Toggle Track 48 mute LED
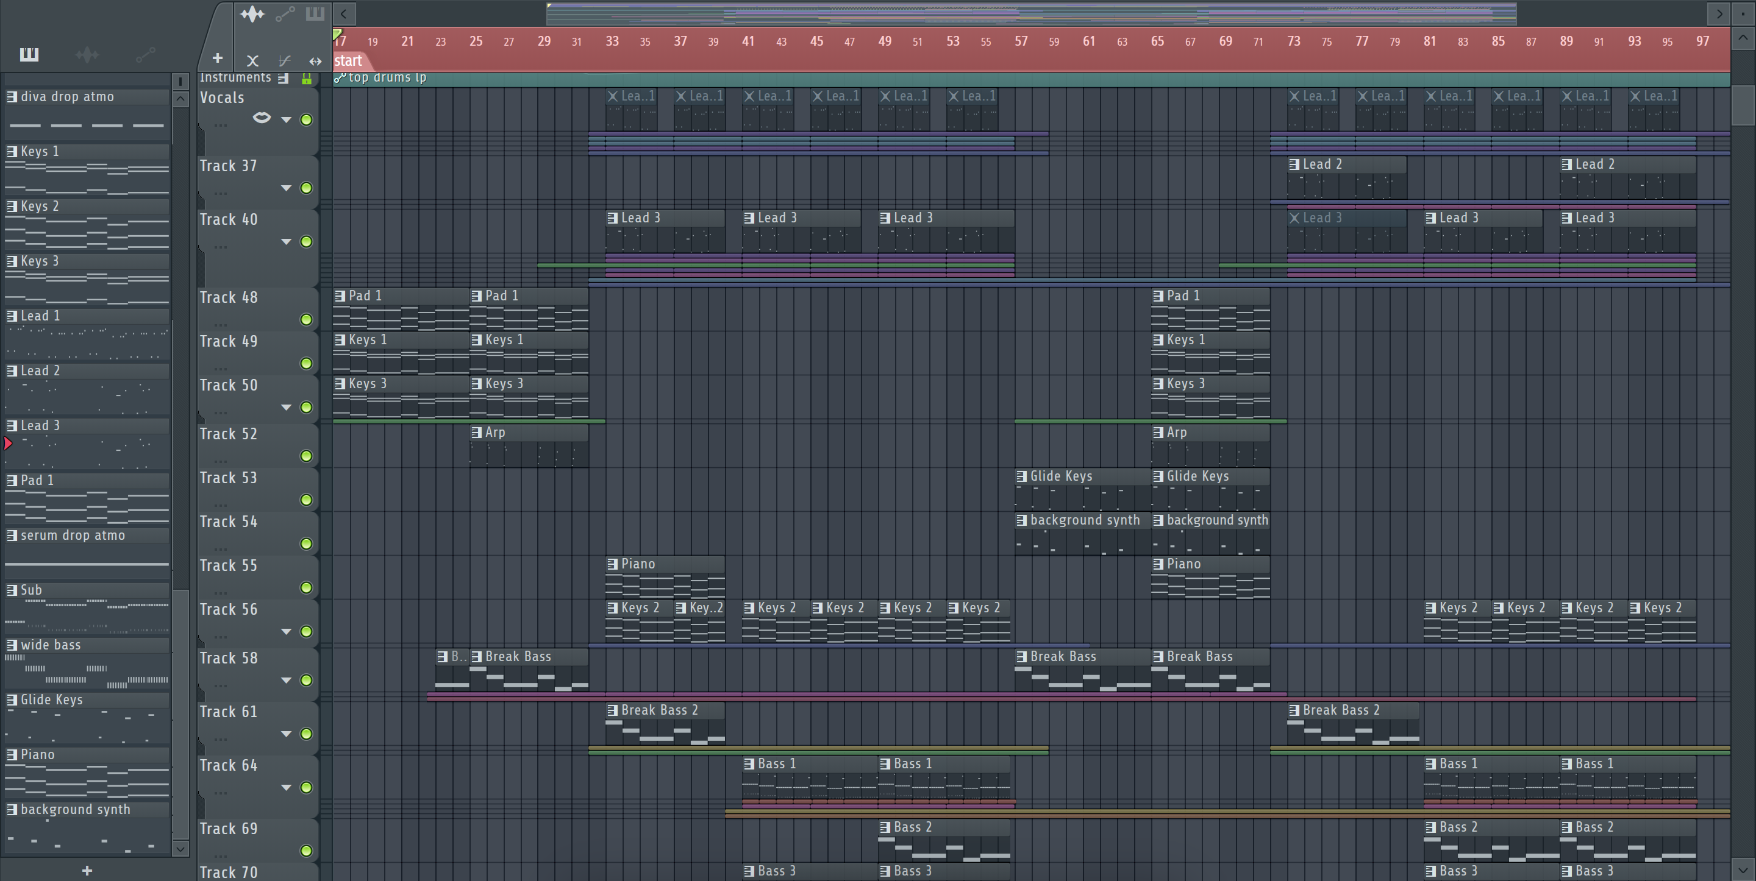The width and height of the screenshot is (1756, 881). (306, 319)
